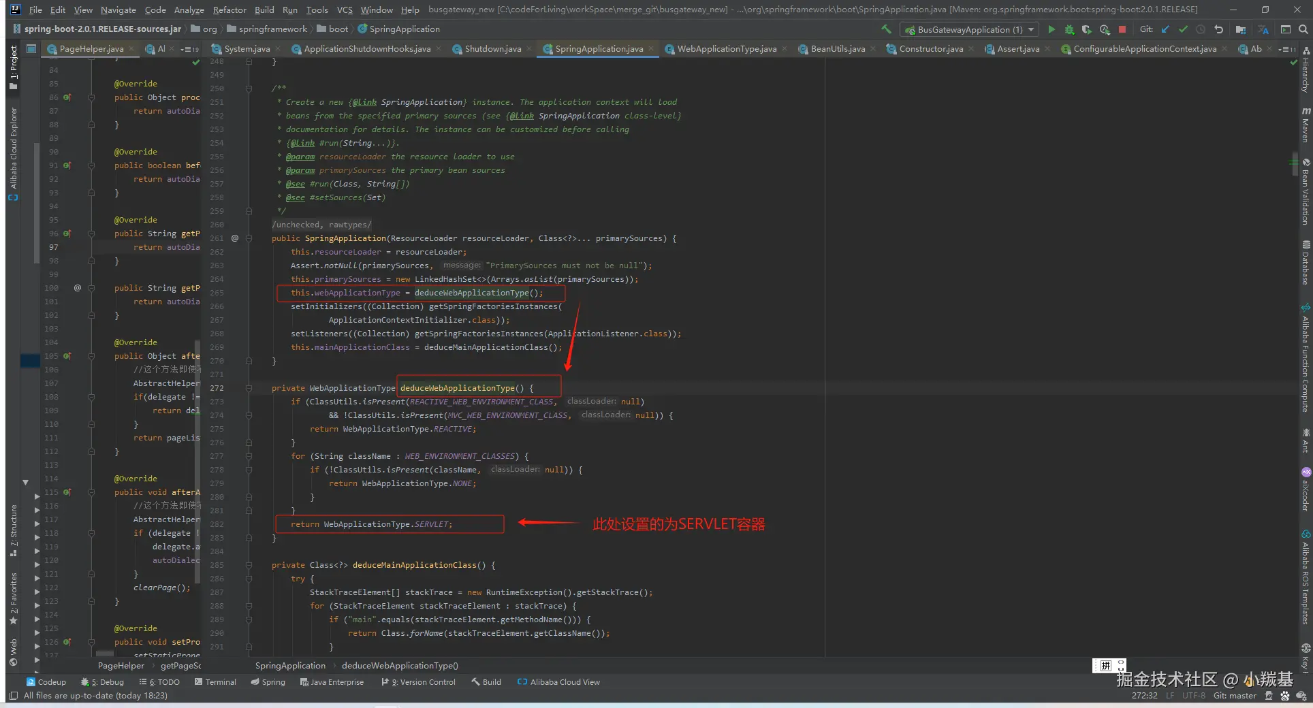Open the Navigate menu
This screenshot has height=708, width=1313.
[118, 10]
